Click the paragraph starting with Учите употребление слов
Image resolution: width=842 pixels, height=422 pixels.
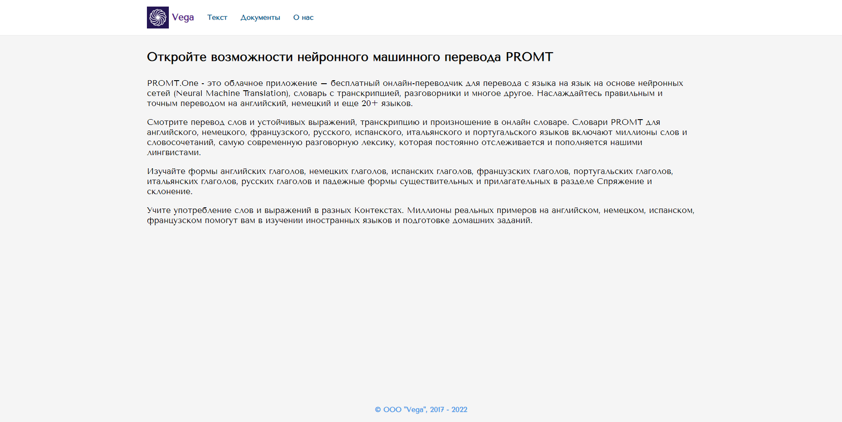(421, 215)
